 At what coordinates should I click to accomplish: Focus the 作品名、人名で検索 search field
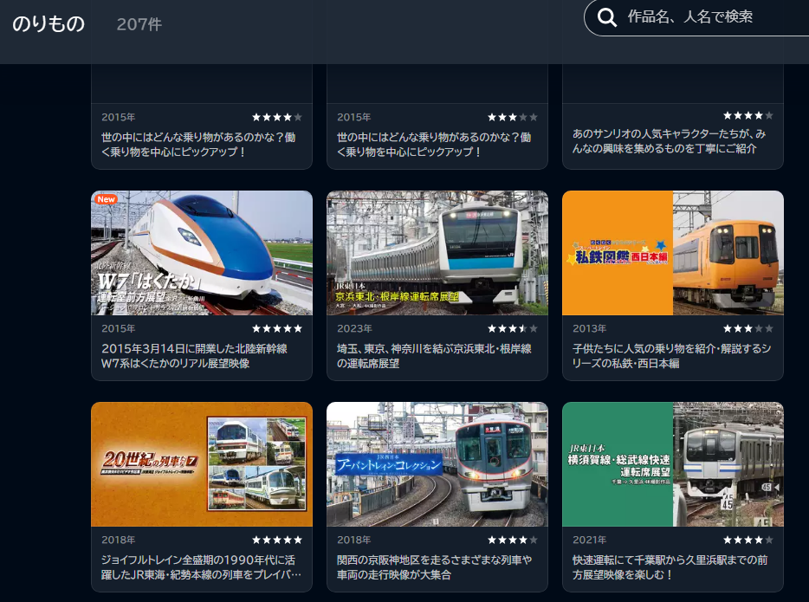(696, 17)
